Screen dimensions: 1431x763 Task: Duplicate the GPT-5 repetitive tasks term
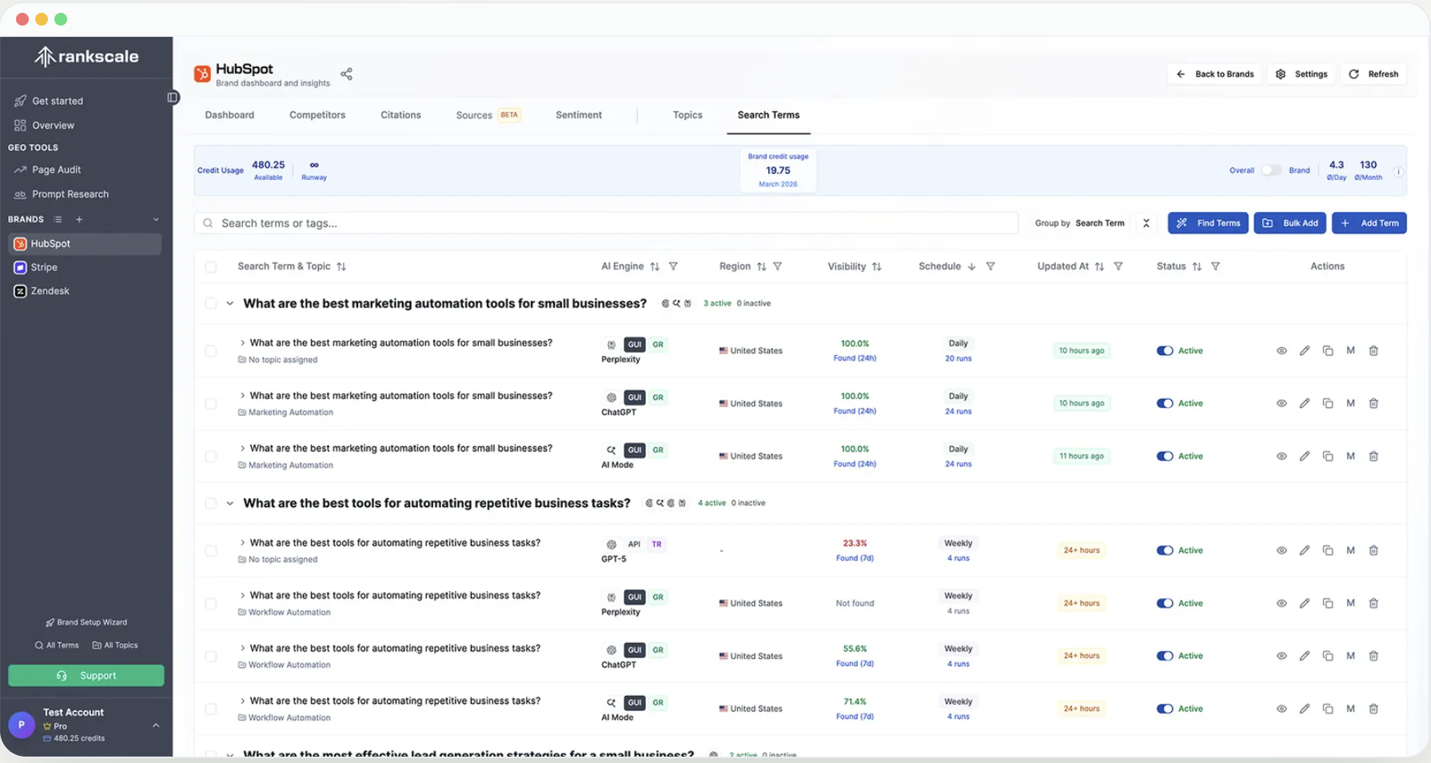pos(1328,550)
